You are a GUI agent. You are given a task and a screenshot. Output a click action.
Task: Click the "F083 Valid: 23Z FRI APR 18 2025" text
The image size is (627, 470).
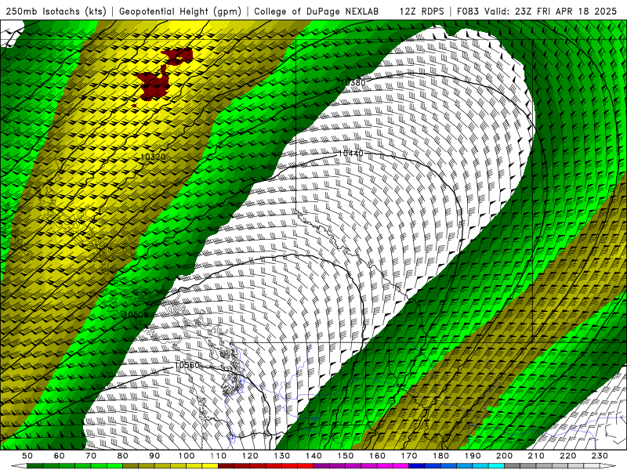pos(537,11)
